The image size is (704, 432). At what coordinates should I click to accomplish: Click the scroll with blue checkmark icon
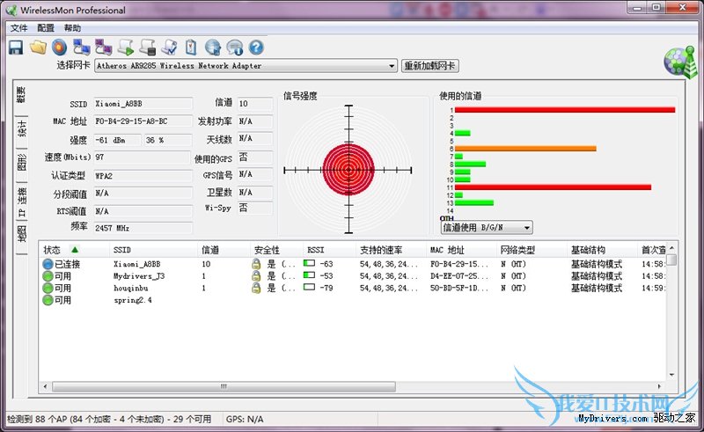[169, 48]
